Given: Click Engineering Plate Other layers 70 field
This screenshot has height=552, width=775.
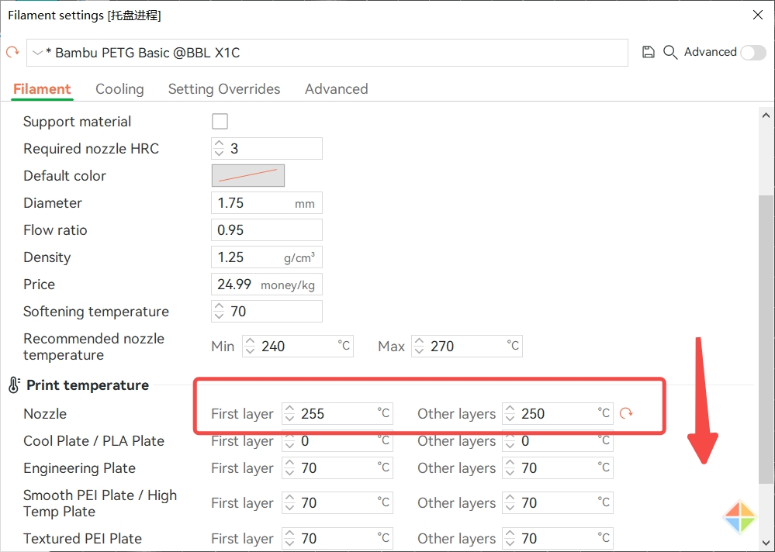Looking at the screenshot, I should (x=558, y=468).
